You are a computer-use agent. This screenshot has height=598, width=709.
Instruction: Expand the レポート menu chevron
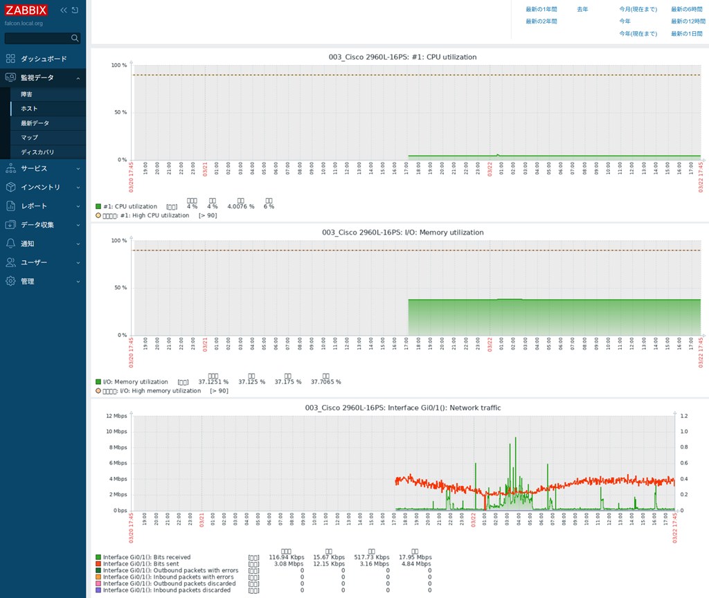[x=78, y=206]
